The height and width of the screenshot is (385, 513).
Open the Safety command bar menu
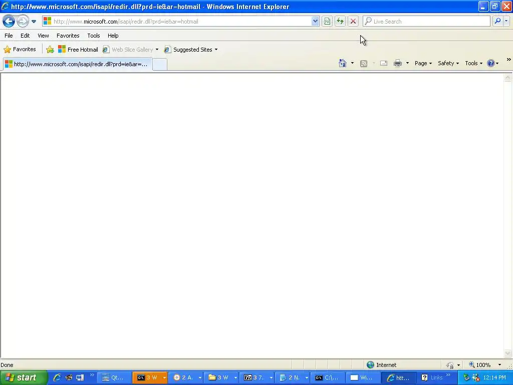[x=448, y=63]
